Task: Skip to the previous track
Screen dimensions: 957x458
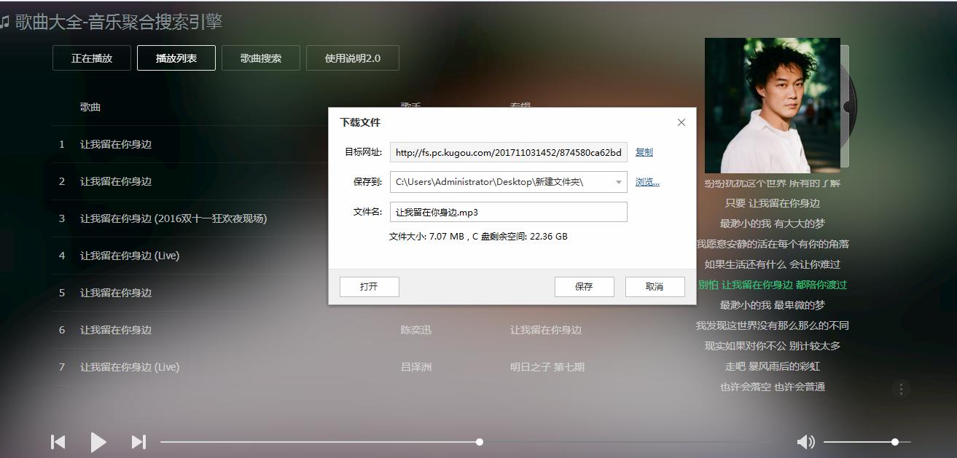Action: click(x=57, y=441)
